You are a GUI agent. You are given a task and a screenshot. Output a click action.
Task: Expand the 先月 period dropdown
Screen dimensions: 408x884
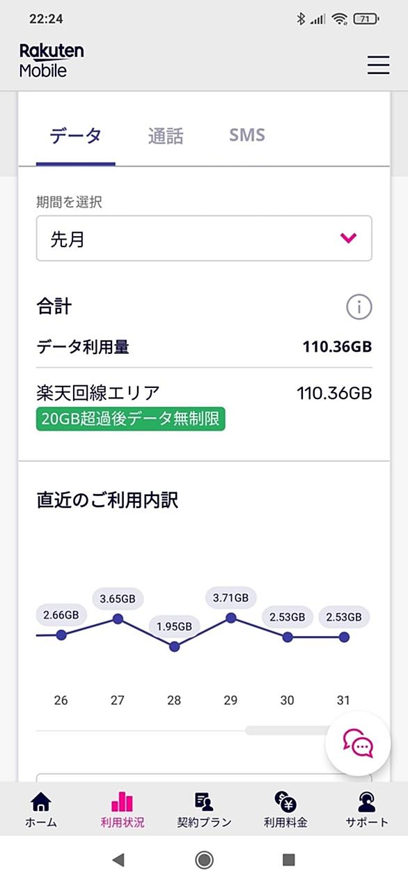pyautogui.click(x=204, y=238)
